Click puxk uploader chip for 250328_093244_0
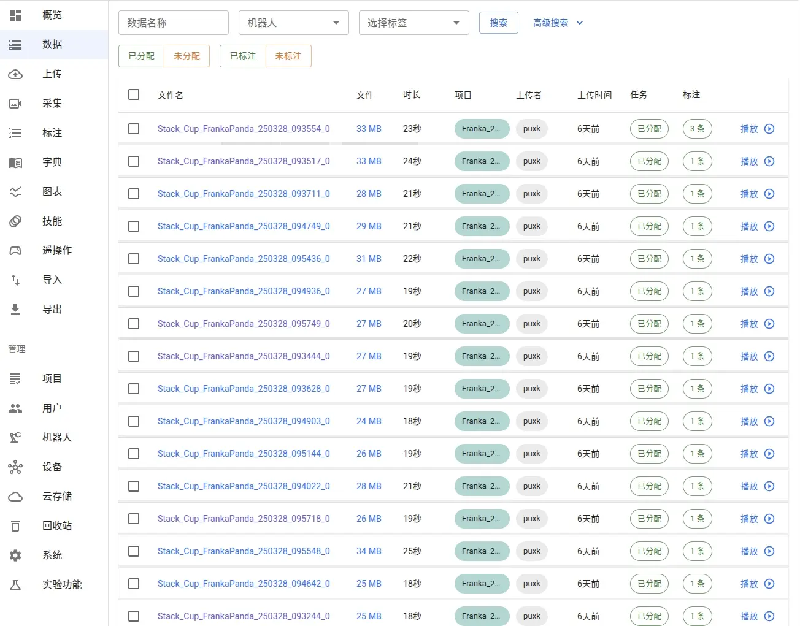The width and height of the screenshot is (800, 626). 532,616
